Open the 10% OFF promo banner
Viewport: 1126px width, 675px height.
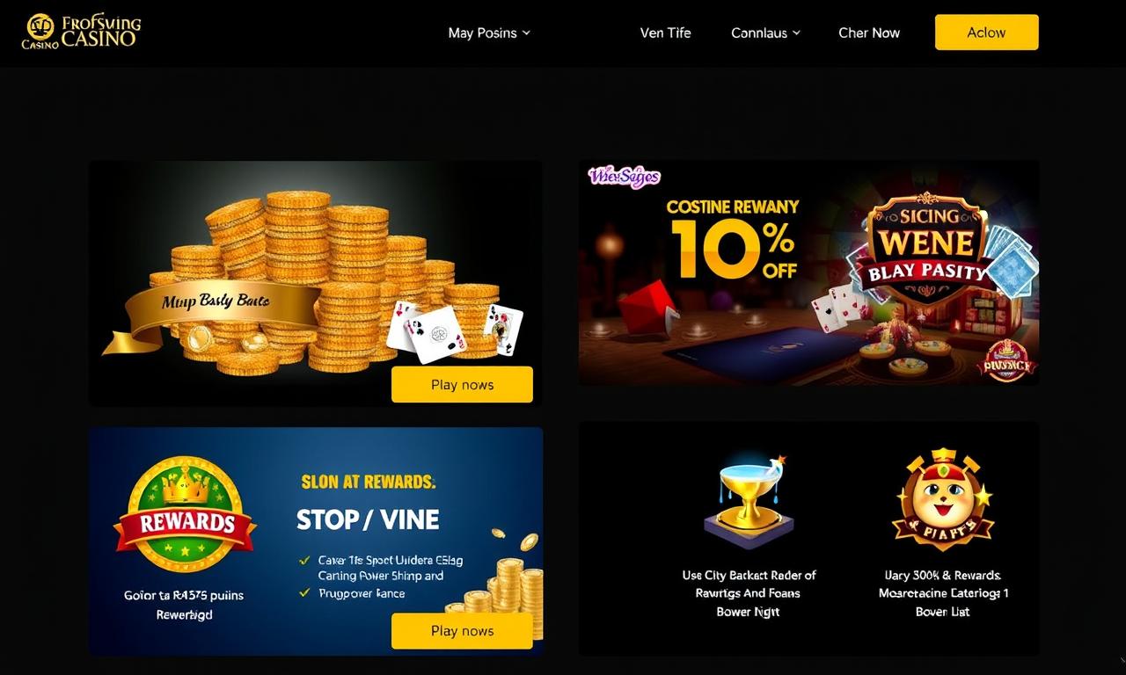pyautogui.click(x=808, y=272)
